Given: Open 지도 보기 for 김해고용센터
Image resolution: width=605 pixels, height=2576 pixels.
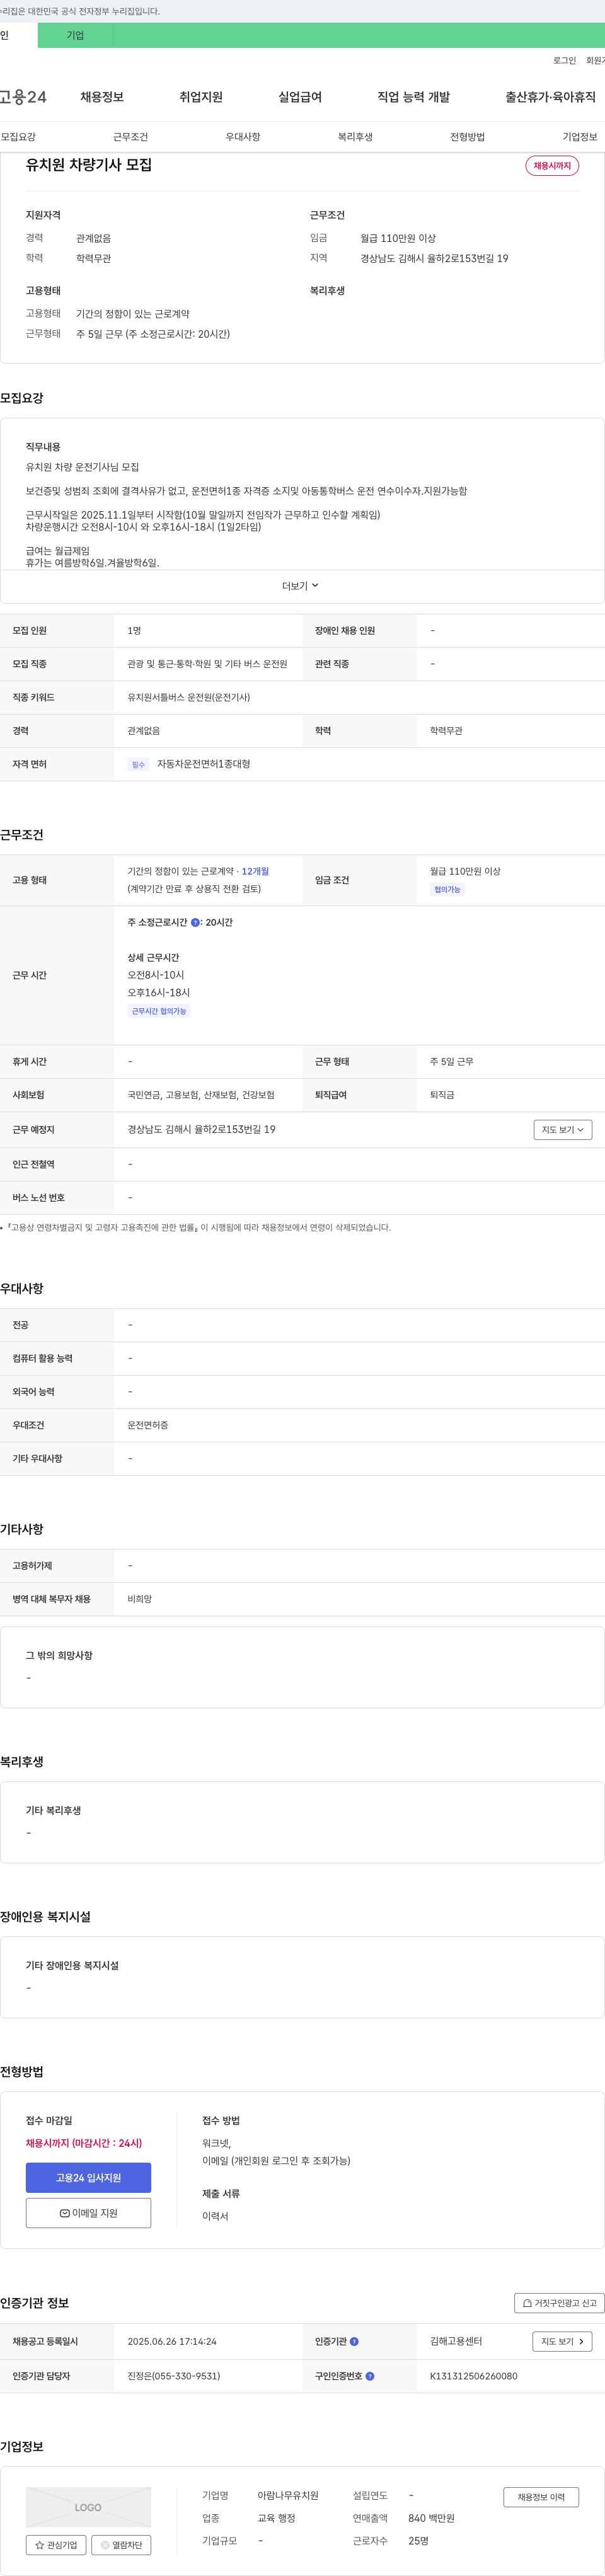Looking at the screenshot, I should 563,2342.
